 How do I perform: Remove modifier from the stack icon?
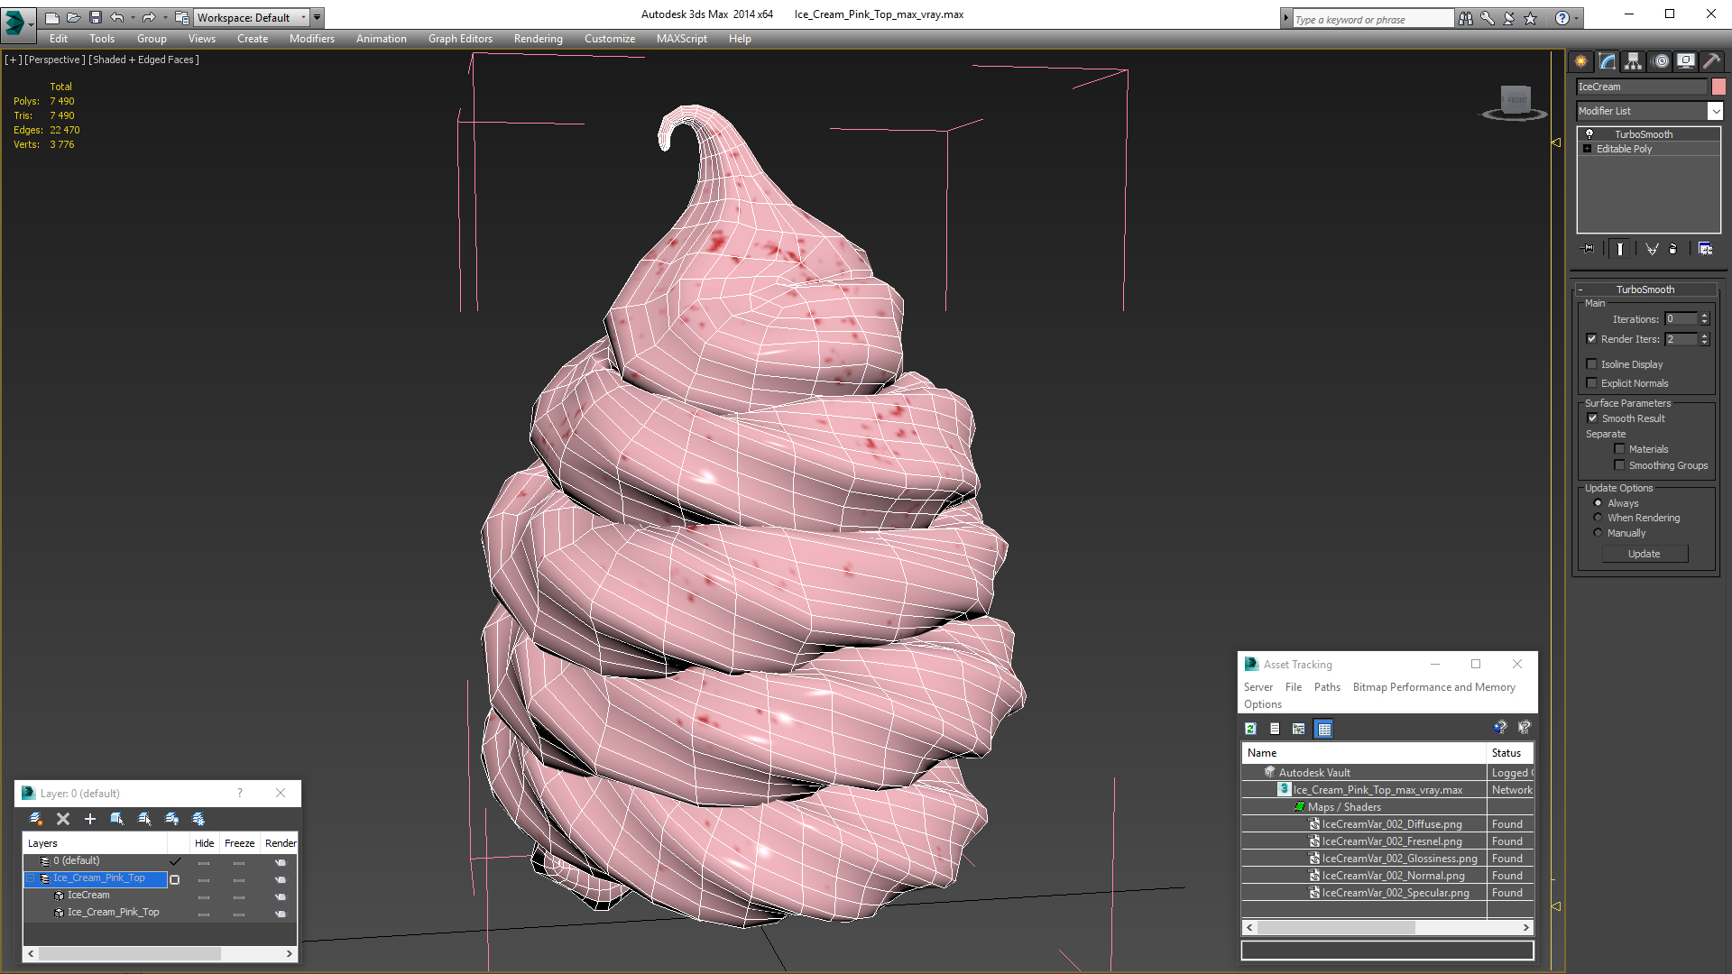pyautogui.click(x=1673, y=249)
